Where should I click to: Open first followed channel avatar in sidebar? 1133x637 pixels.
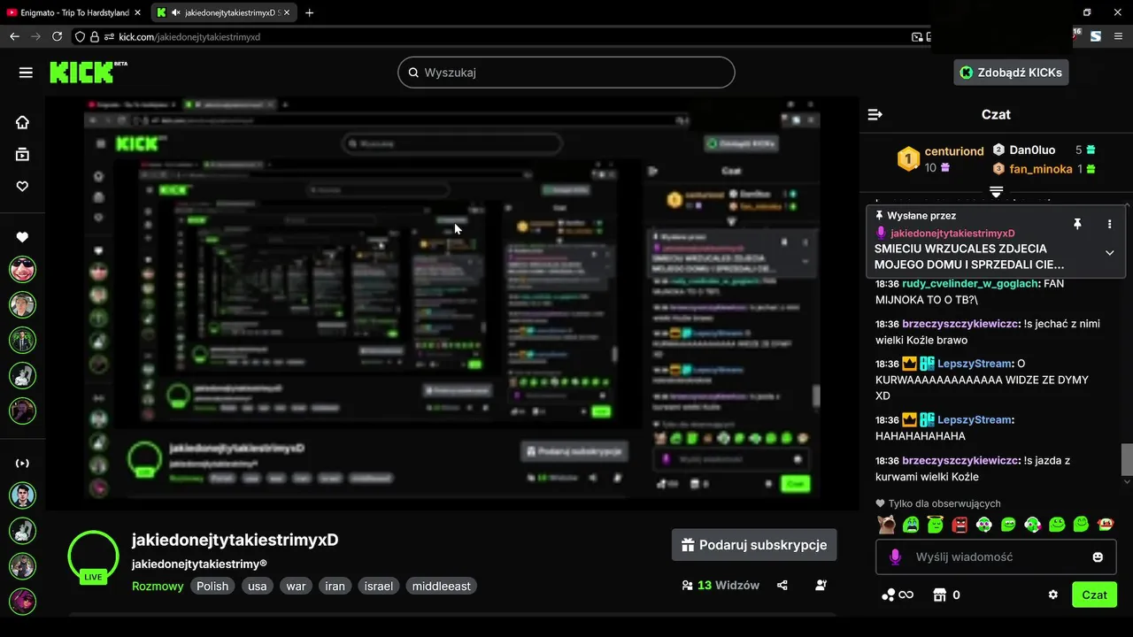click(22, 269)
